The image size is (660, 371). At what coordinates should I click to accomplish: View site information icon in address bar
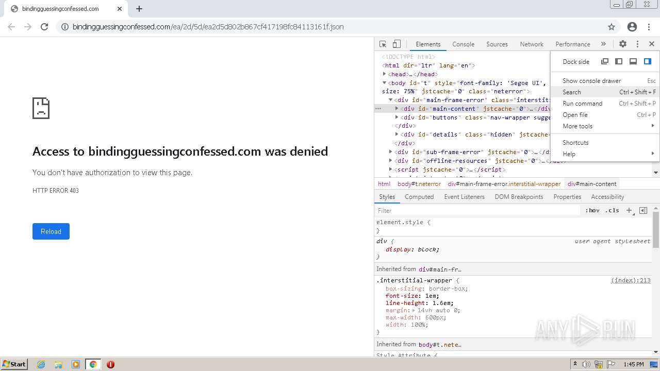pyautogui.click(x=65, y=27)
